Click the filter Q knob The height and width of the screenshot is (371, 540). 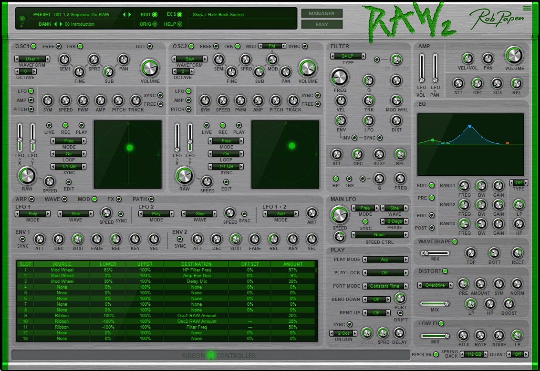tap(368, 81)
